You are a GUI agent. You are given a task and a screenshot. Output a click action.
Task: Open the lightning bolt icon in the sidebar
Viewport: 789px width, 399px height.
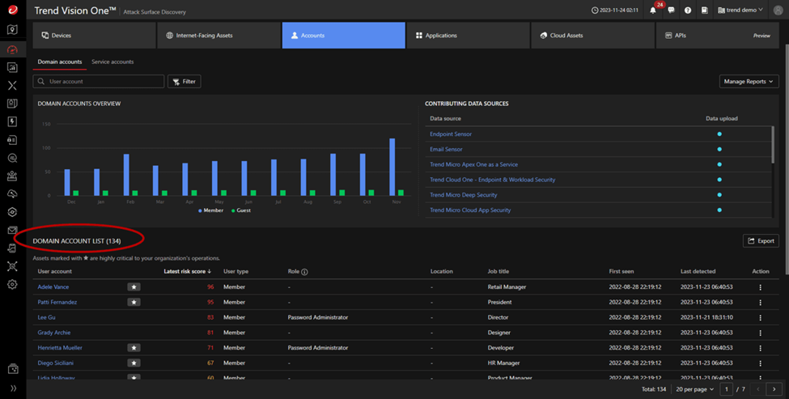click(13, 121)
